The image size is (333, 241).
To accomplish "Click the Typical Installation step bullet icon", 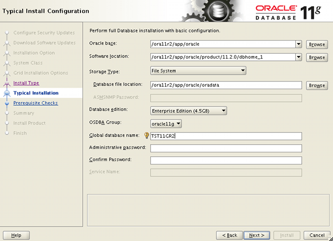I will point(7,93).
